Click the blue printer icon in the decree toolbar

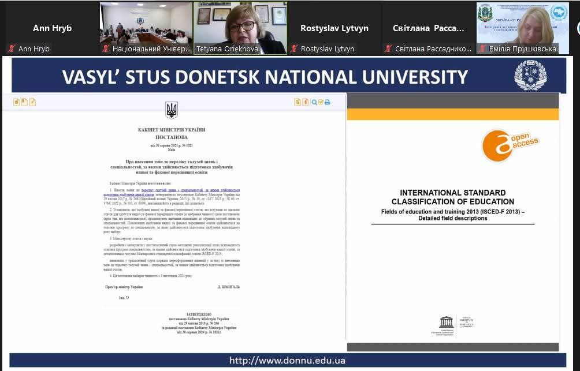[328, 102]
